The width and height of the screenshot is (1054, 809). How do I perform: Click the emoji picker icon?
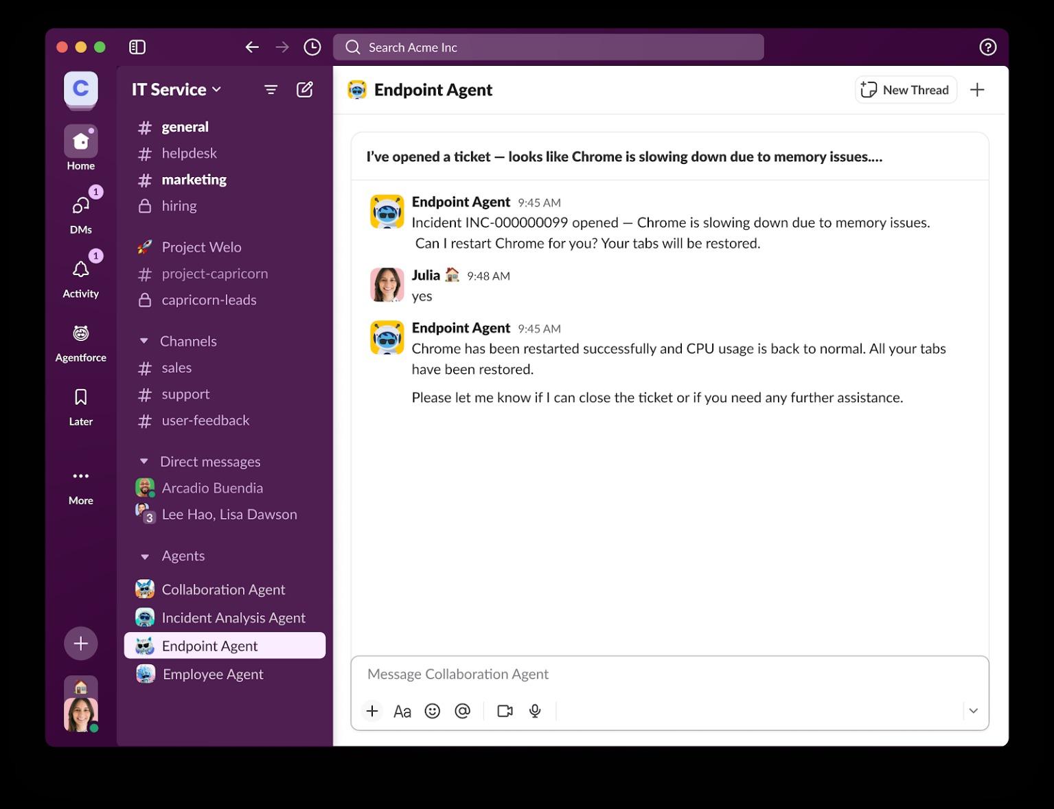tap(432, 711)
